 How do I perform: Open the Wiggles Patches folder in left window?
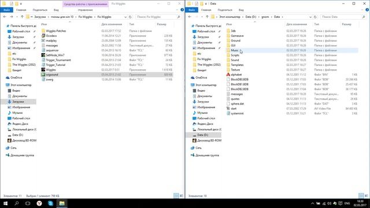point(55,31)
